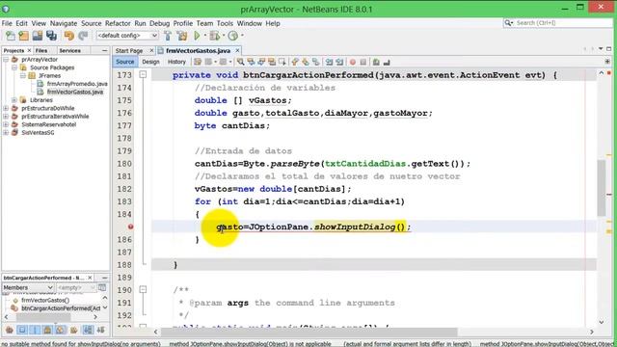Click the Undo arrow icon
Viewport: 617px width, 347px height.
coord(69,36)
